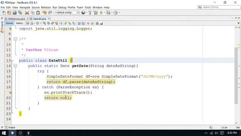Run the project with green play icon
This screenshot has width=241, height=136.
coord(101,12)
